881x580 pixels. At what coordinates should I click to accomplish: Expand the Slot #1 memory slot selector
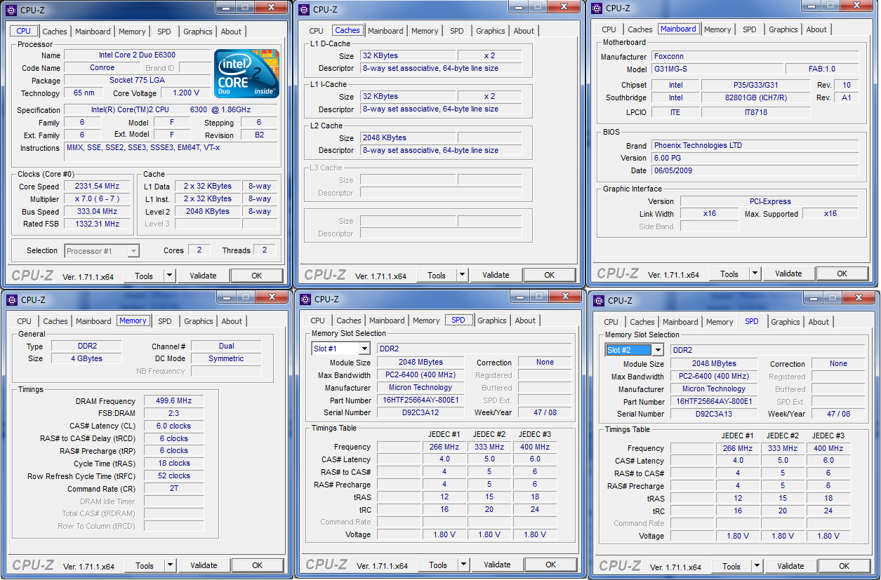pos(364,349)
